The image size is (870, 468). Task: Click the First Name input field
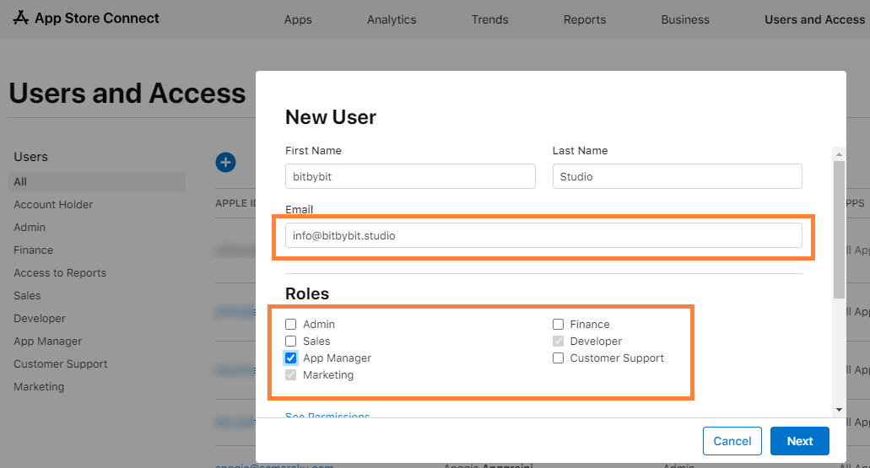410,176
